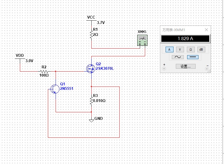The image size is (224, 164).
Task: Click the multimeter positive terminal indicator
Action: pyautogui.click(x=164, y=69)
